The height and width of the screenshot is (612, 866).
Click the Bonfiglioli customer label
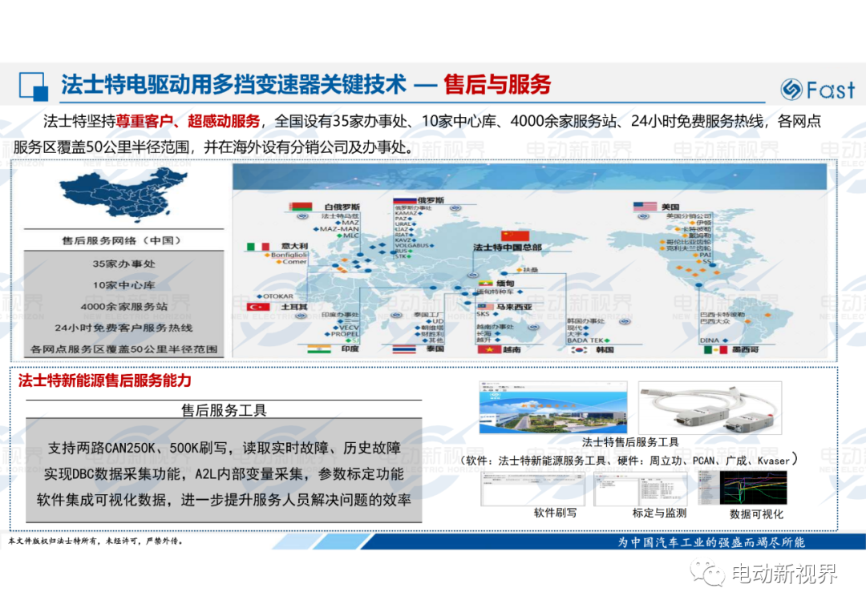point(289,255)
